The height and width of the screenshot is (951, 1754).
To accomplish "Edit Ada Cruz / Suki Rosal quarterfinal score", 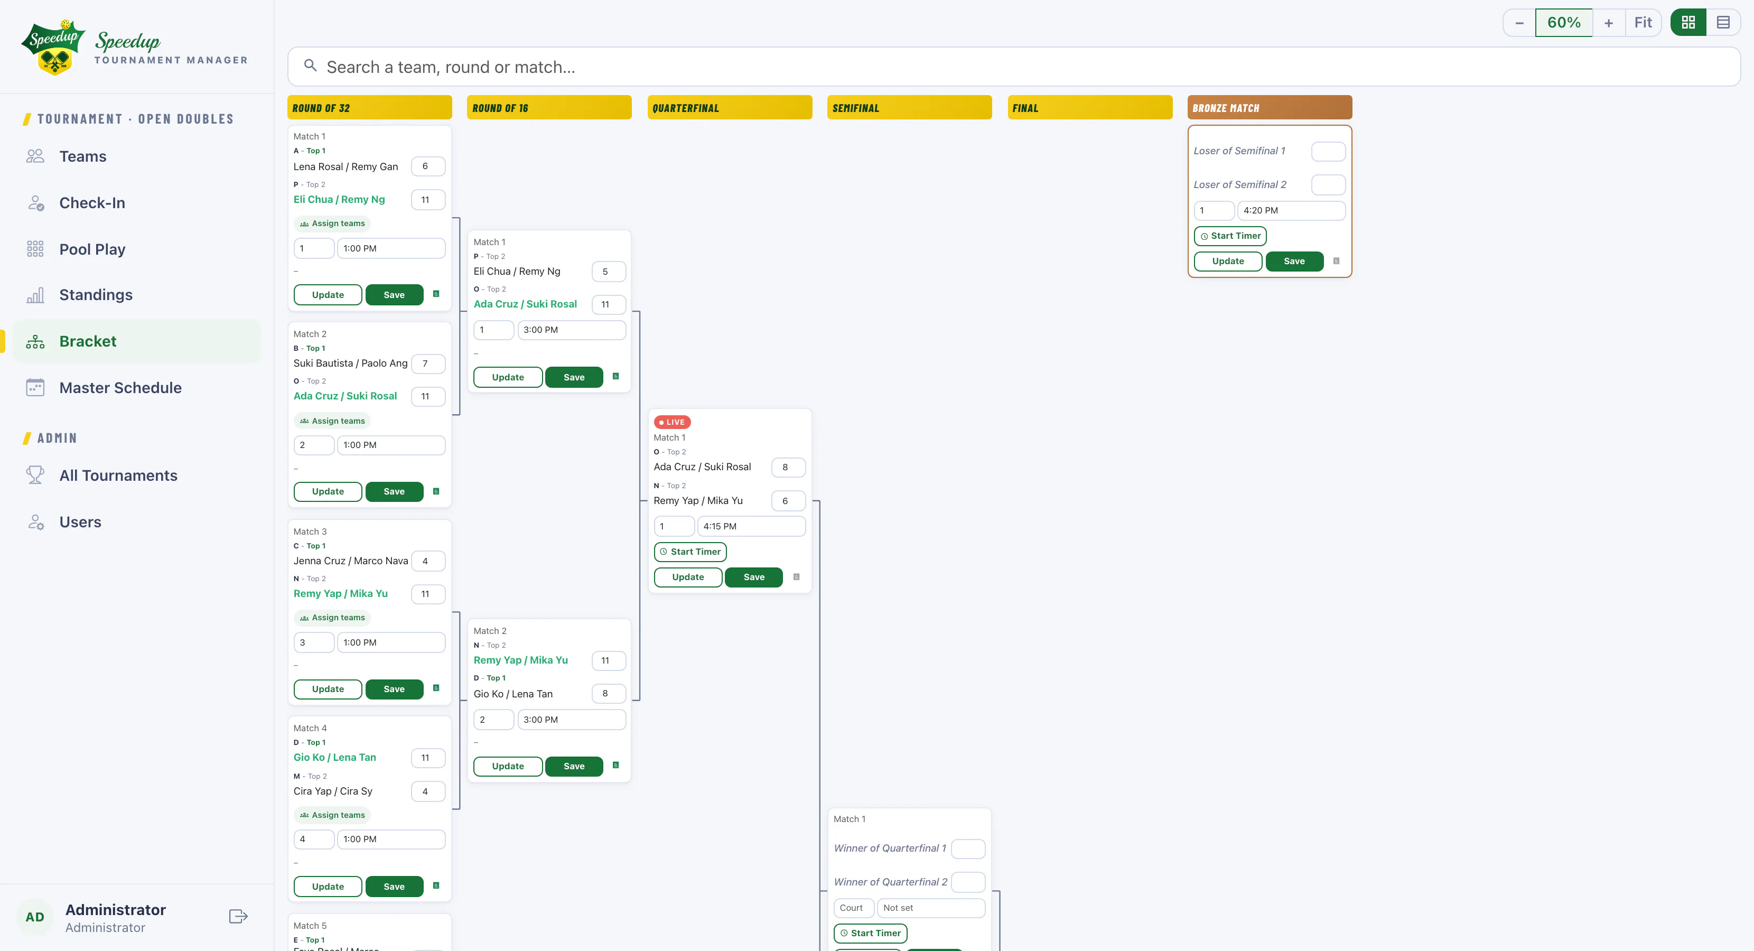I will tap(788, 467).
